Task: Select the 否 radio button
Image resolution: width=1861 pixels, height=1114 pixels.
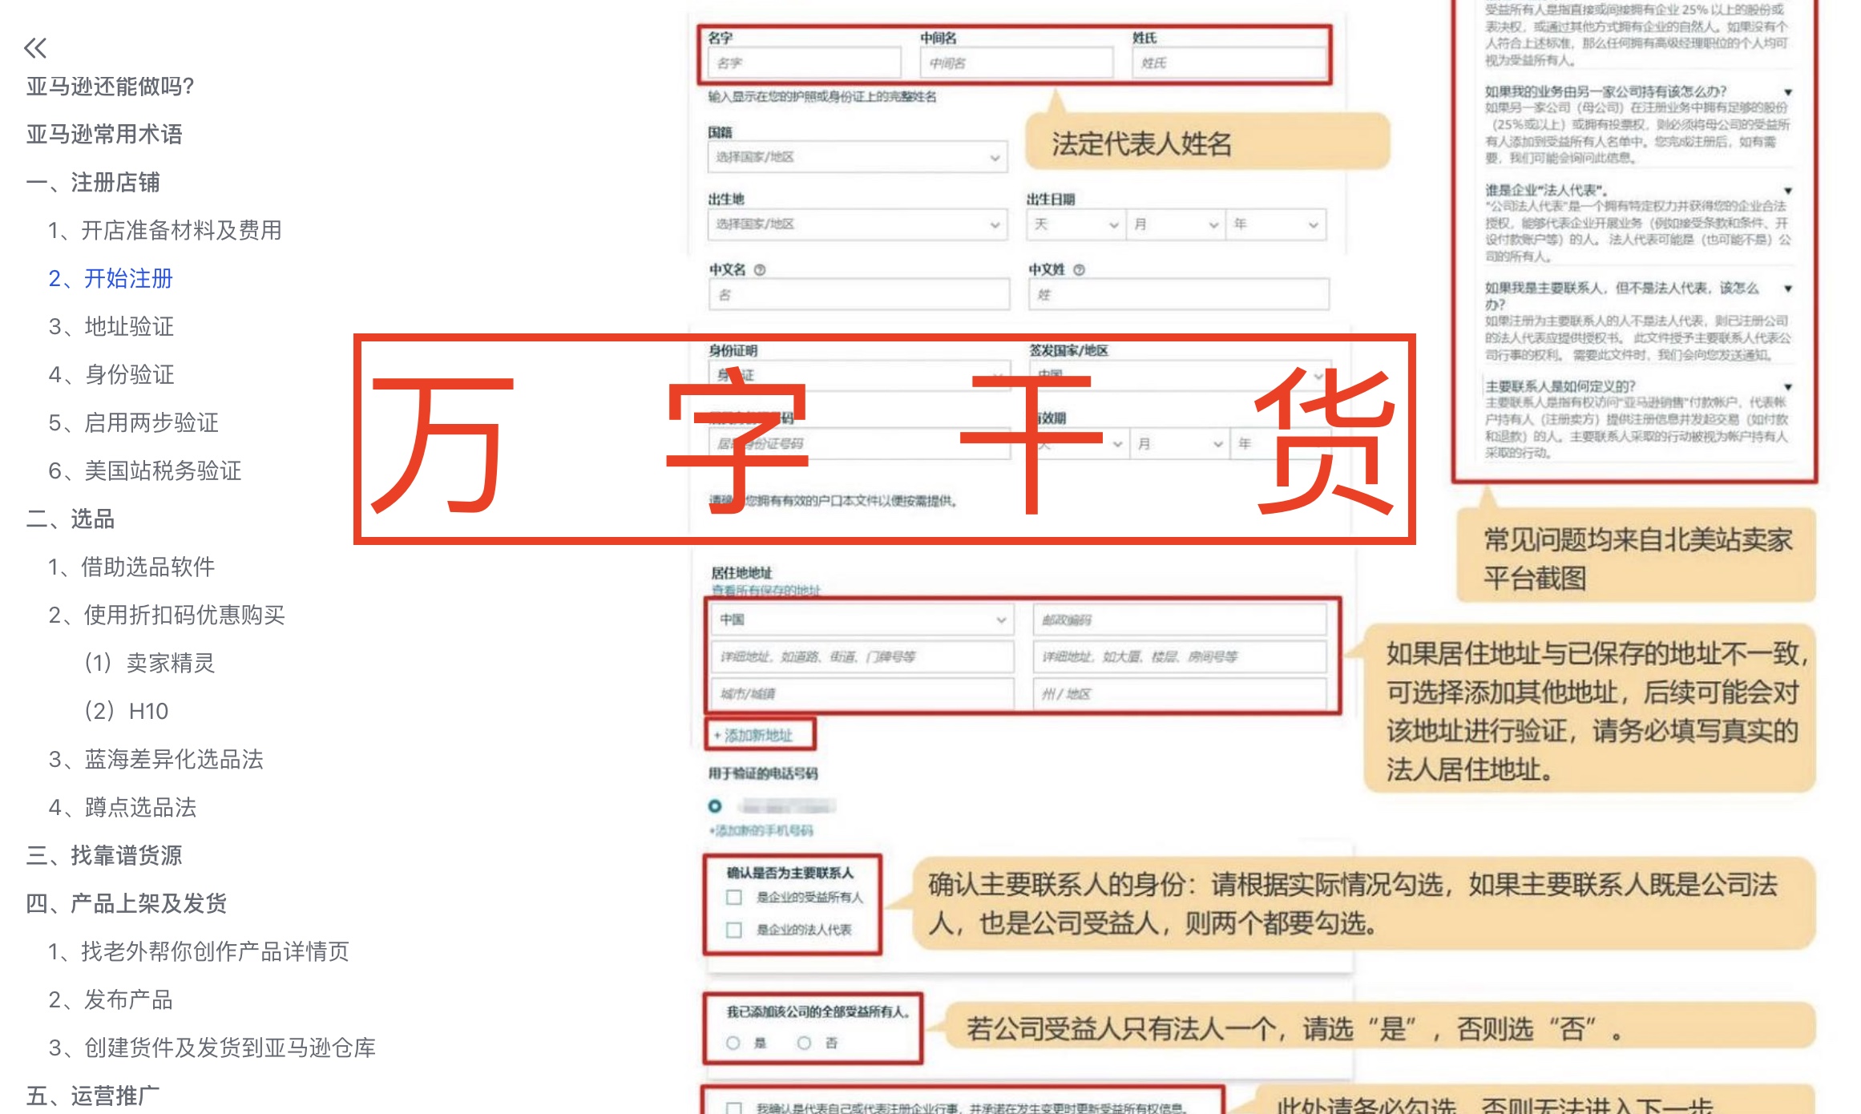Action: pos(804,1043)
